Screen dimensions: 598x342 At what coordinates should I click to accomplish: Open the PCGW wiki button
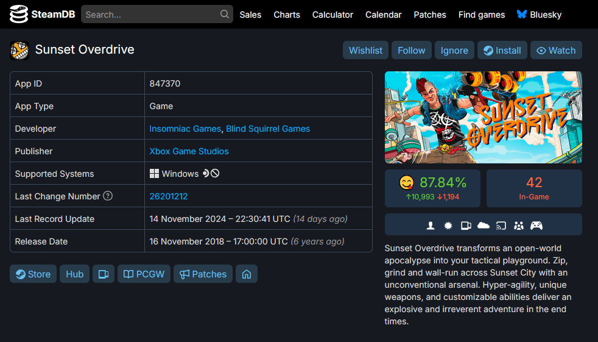[144, 274]
